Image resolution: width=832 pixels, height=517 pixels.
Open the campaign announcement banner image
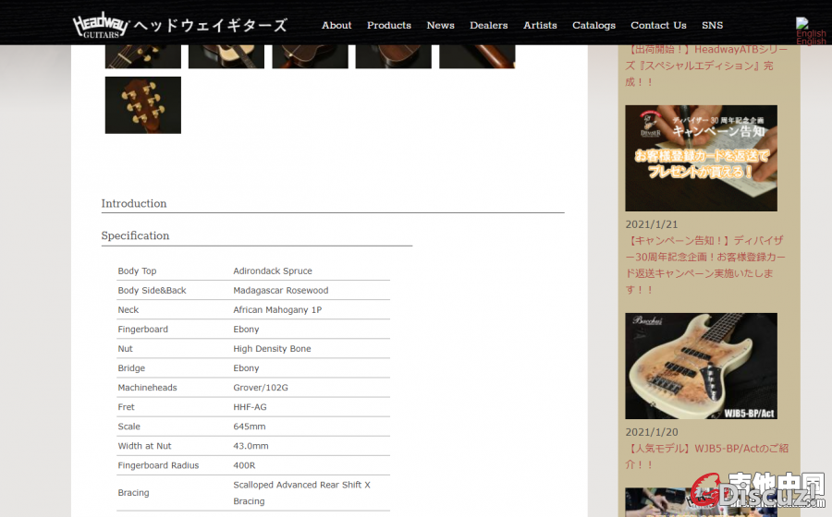tap(701, 158)
